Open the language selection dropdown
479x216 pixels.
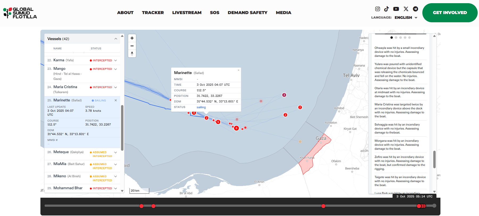pyautogui.click(x=406, y=18)
